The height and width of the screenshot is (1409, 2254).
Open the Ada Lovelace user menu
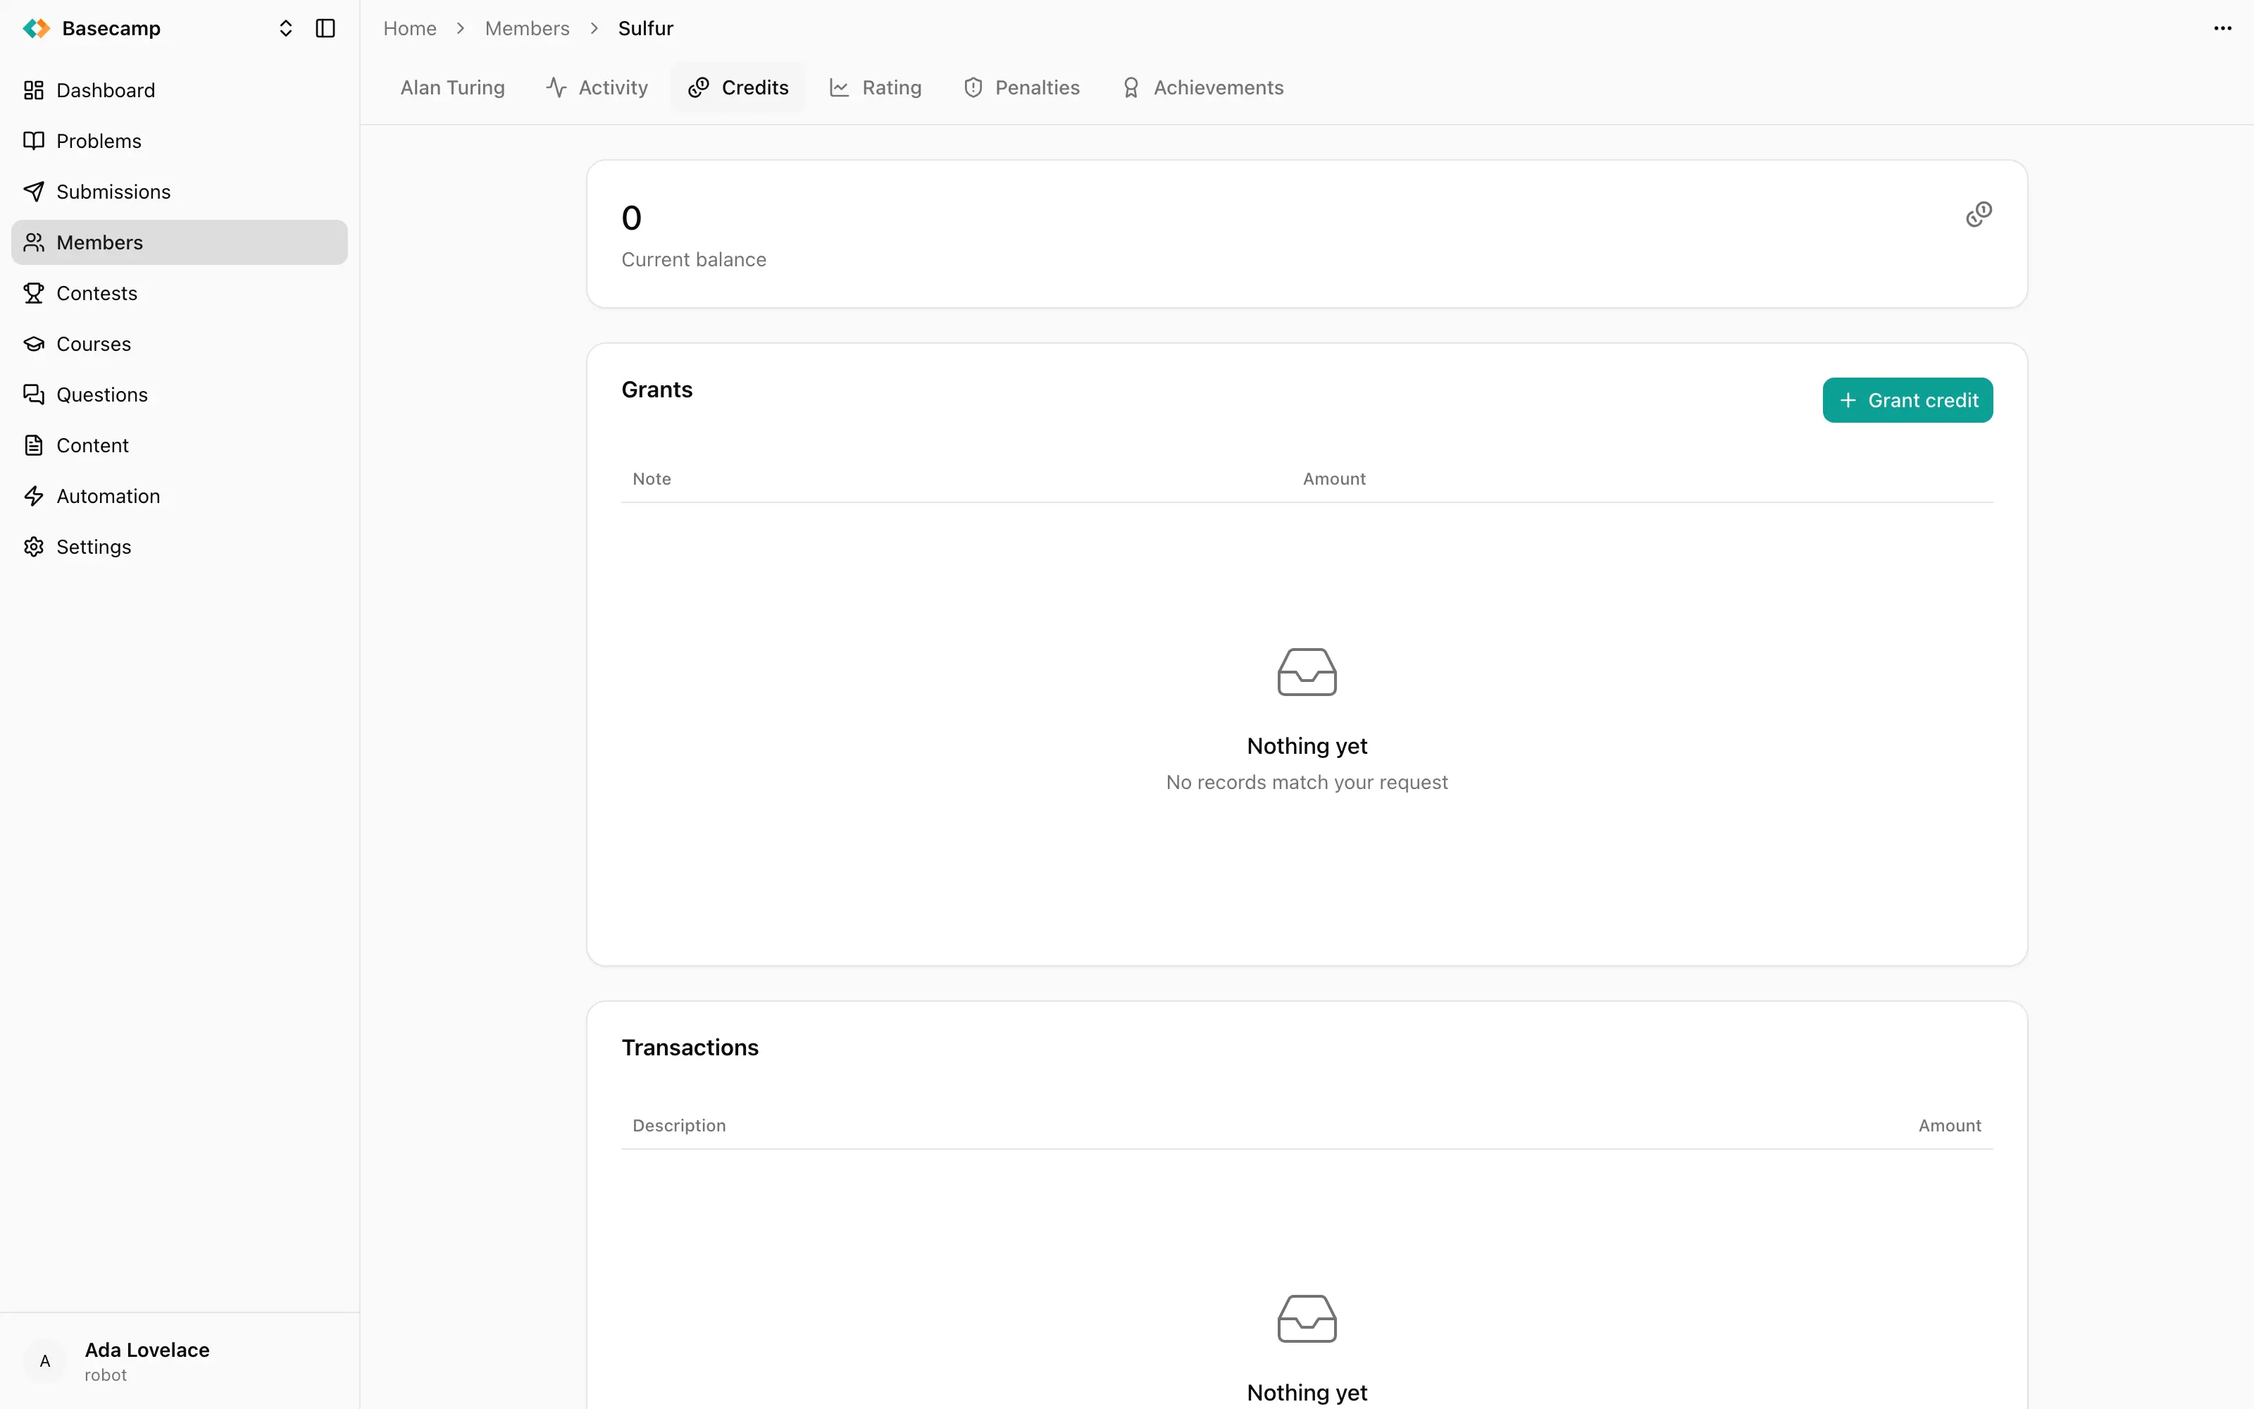tap(180, 1362)
